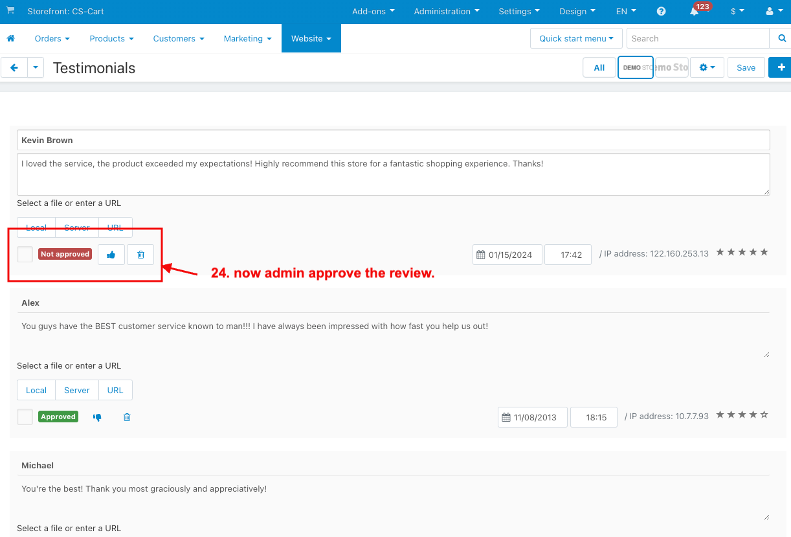The height and width of the screenshot is (537, 791).
Task: Edit the Kevin Brown name field
Action: (394, 140)
